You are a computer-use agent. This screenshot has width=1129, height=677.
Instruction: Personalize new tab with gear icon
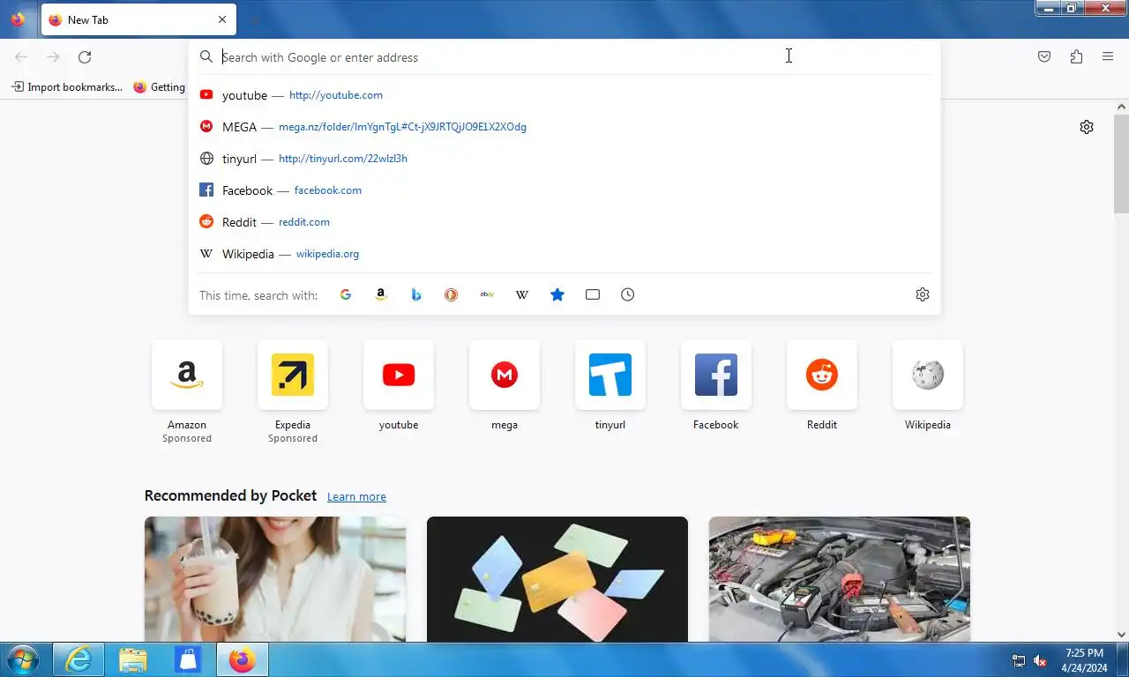pos(1087,127)
